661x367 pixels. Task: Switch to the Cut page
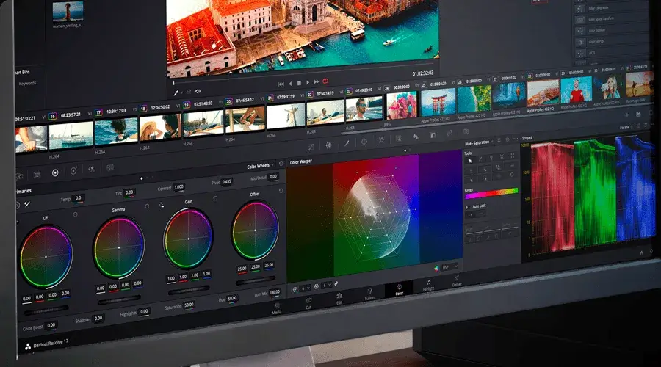(x=308, y=303)
